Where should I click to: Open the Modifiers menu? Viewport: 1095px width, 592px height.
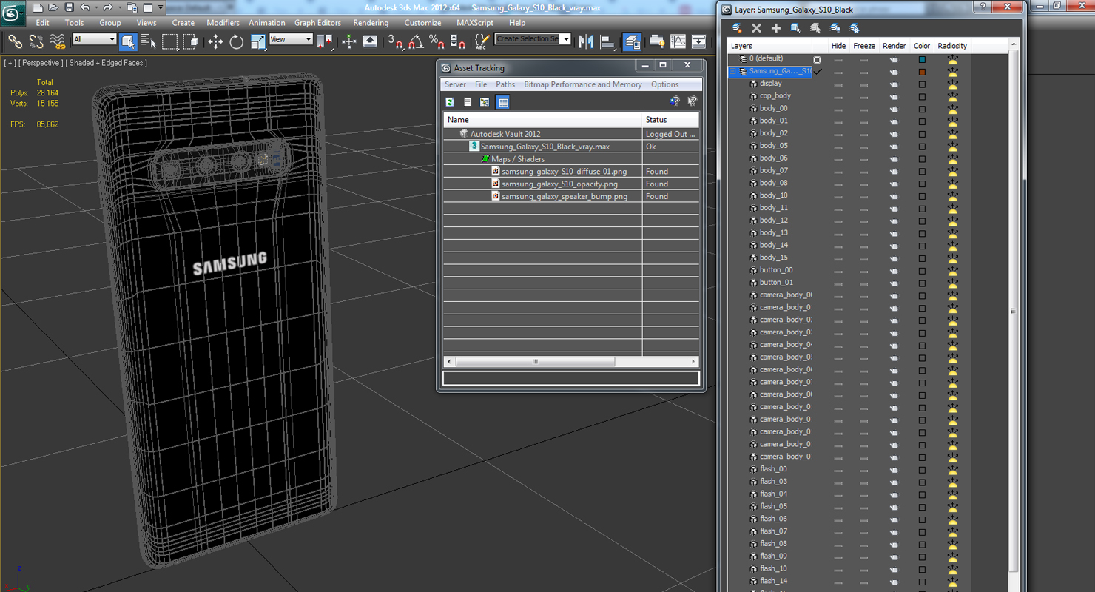[x=223, y=23]
